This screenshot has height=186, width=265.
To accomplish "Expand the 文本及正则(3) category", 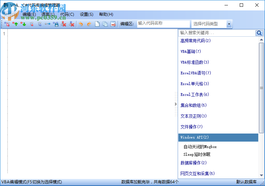I will pos(194,116).
